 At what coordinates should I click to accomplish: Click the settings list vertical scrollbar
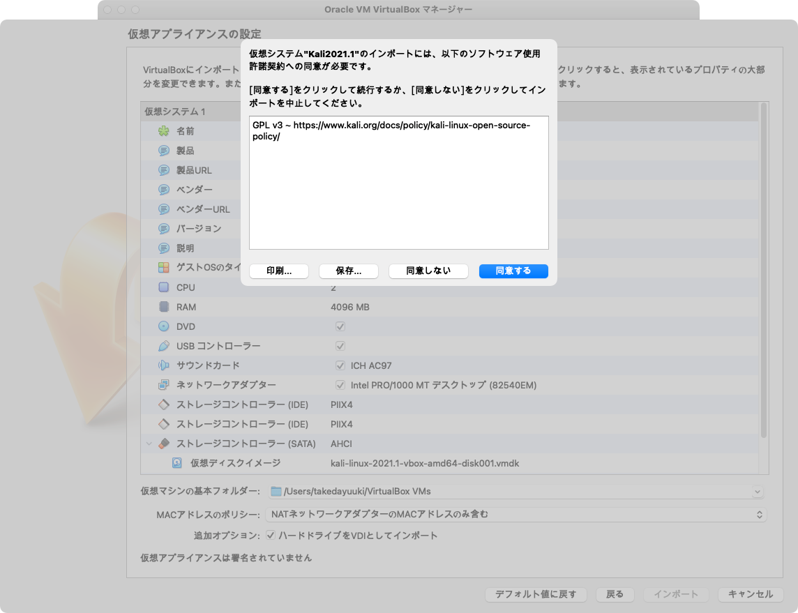click(763, 270)
